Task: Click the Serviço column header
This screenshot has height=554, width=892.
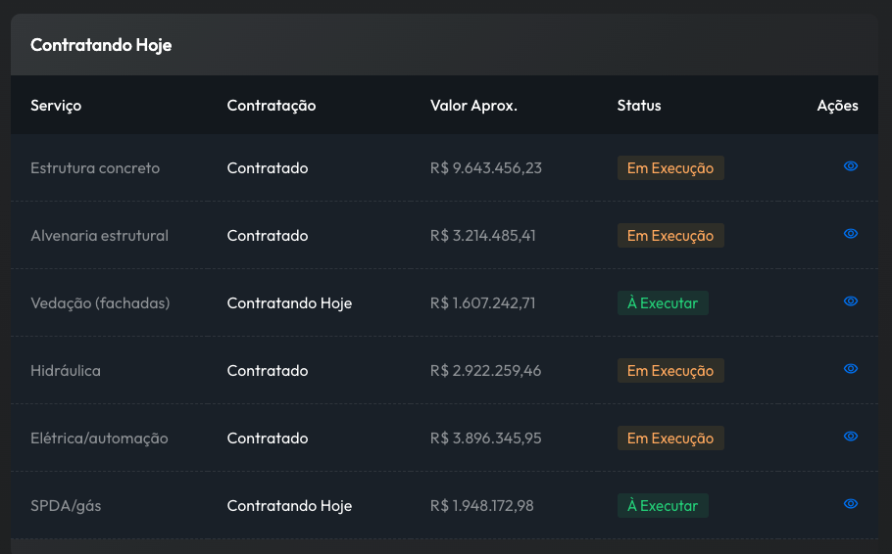Action: click(x=56, y=106)
